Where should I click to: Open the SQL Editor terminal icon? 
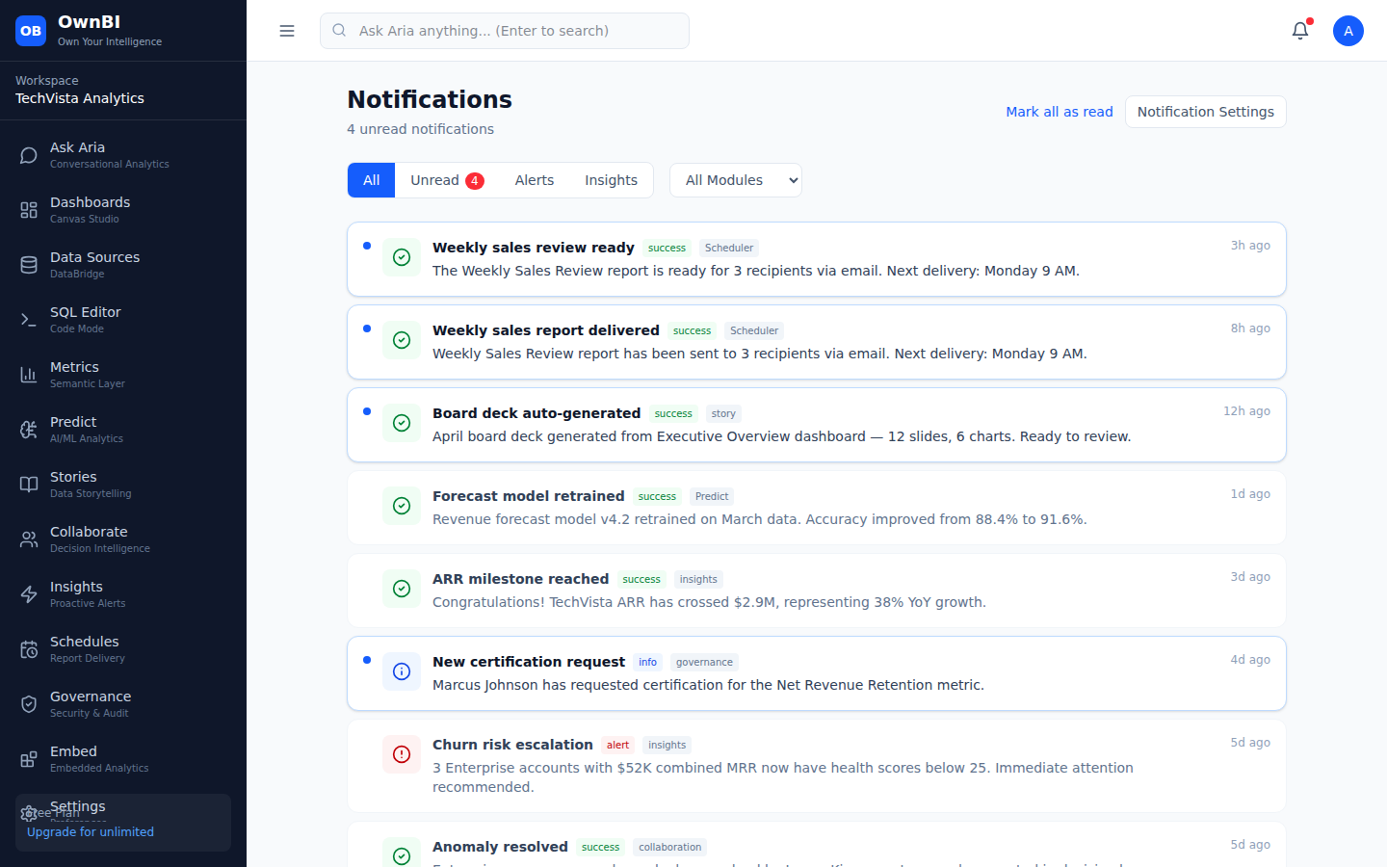click(x=29, y=320)
